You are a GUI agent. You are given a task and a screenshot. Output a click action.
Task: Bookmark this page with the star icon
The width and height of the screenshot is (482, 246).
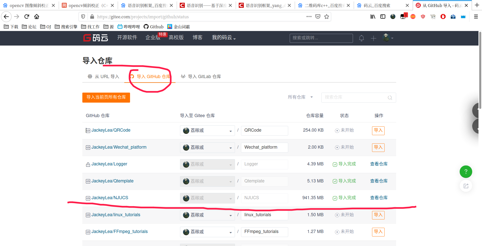326,17
